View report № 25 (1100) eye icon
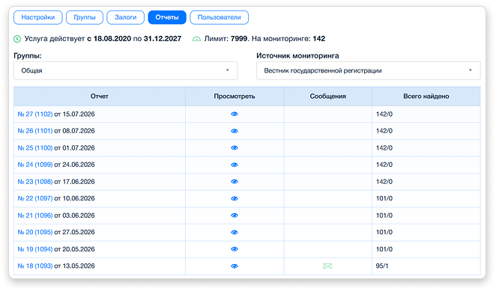 pyautogui.click(x=235, y=148)
